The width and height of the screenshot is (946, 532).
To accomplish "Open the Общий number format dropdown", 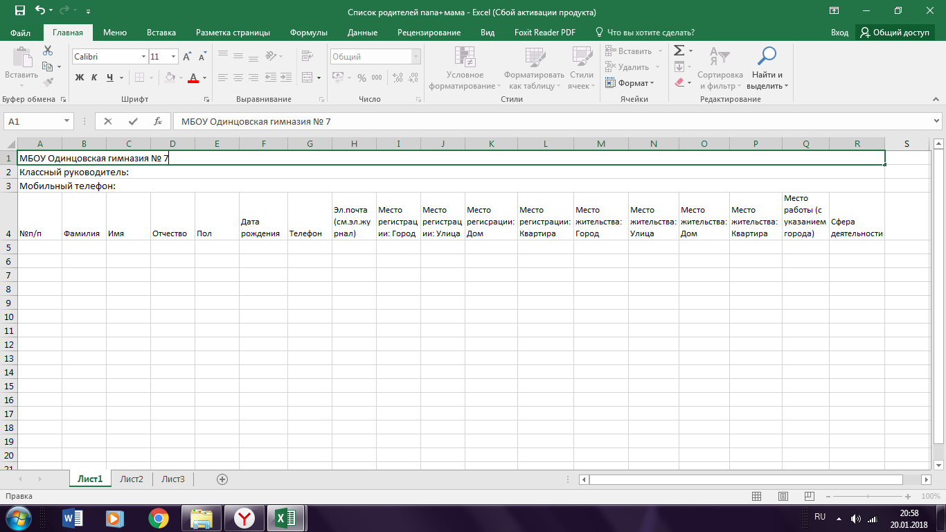I will (x=416, y=57).
